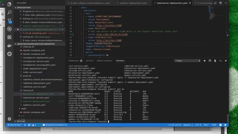Open the Debug view with the bug icon

(x=9, y=29)
